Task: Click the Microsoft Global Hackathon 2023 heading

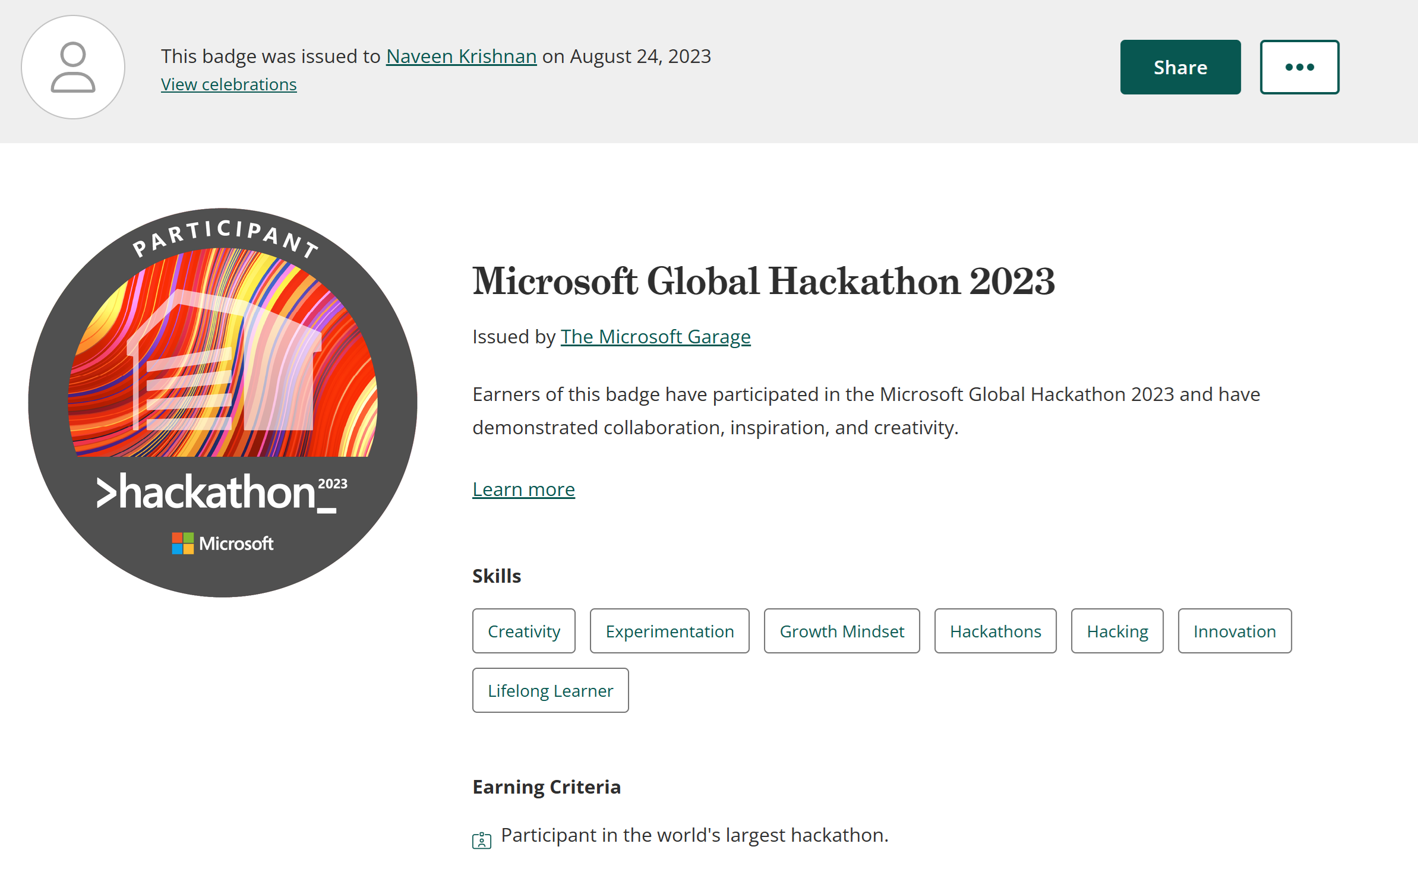Action: pyautogui.click(x=763, y=281)
